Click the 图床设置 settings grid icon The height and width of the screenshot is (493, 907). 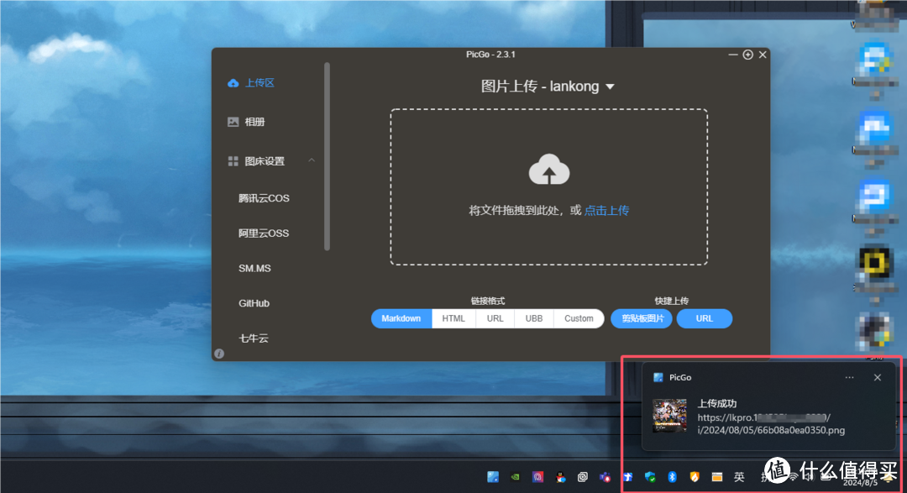[233, 161]
